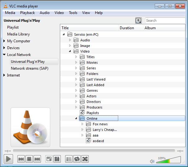Expand the Audio folder
The height and width of the screenshot is (167, 188).
70,40
